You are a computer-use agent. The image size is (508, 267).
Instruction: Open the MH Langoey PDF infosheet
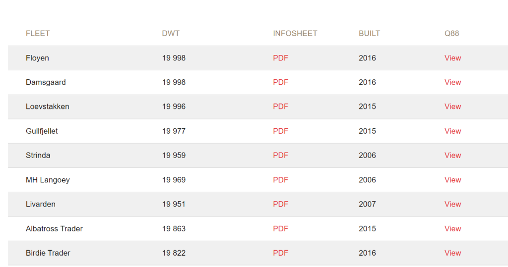point(280,180)
